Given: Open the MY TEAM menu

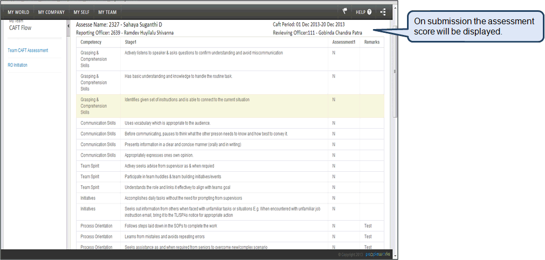Looking at the screenshot, I should coord(107,12).
